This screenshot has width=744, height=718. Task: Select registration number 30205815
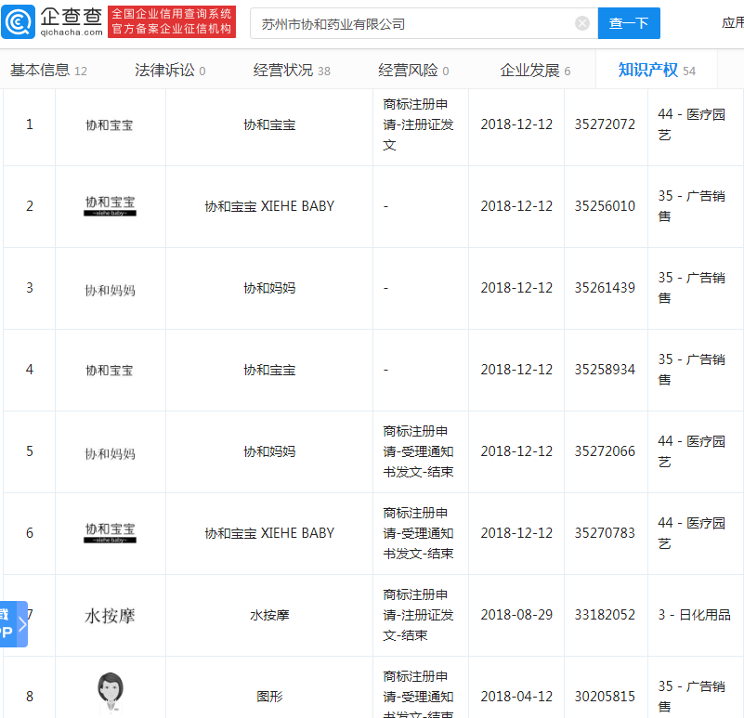[x=605, y=696]
